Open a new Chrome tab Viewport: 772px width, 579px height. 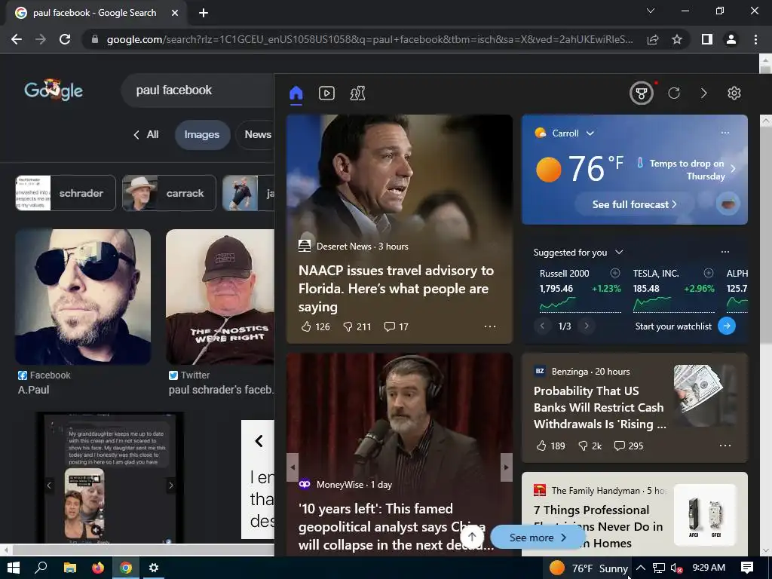204,13
